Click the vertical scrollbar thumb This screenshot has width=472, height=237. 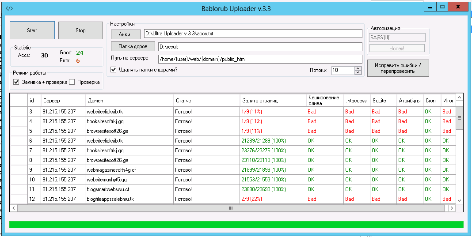459,119
